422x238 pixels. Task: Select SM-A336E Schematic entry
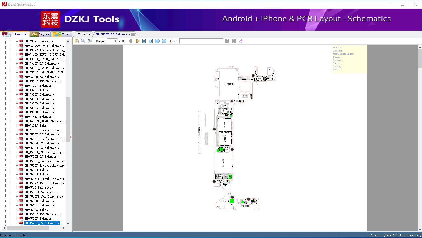pyautogui.click(x=39, y=108)
